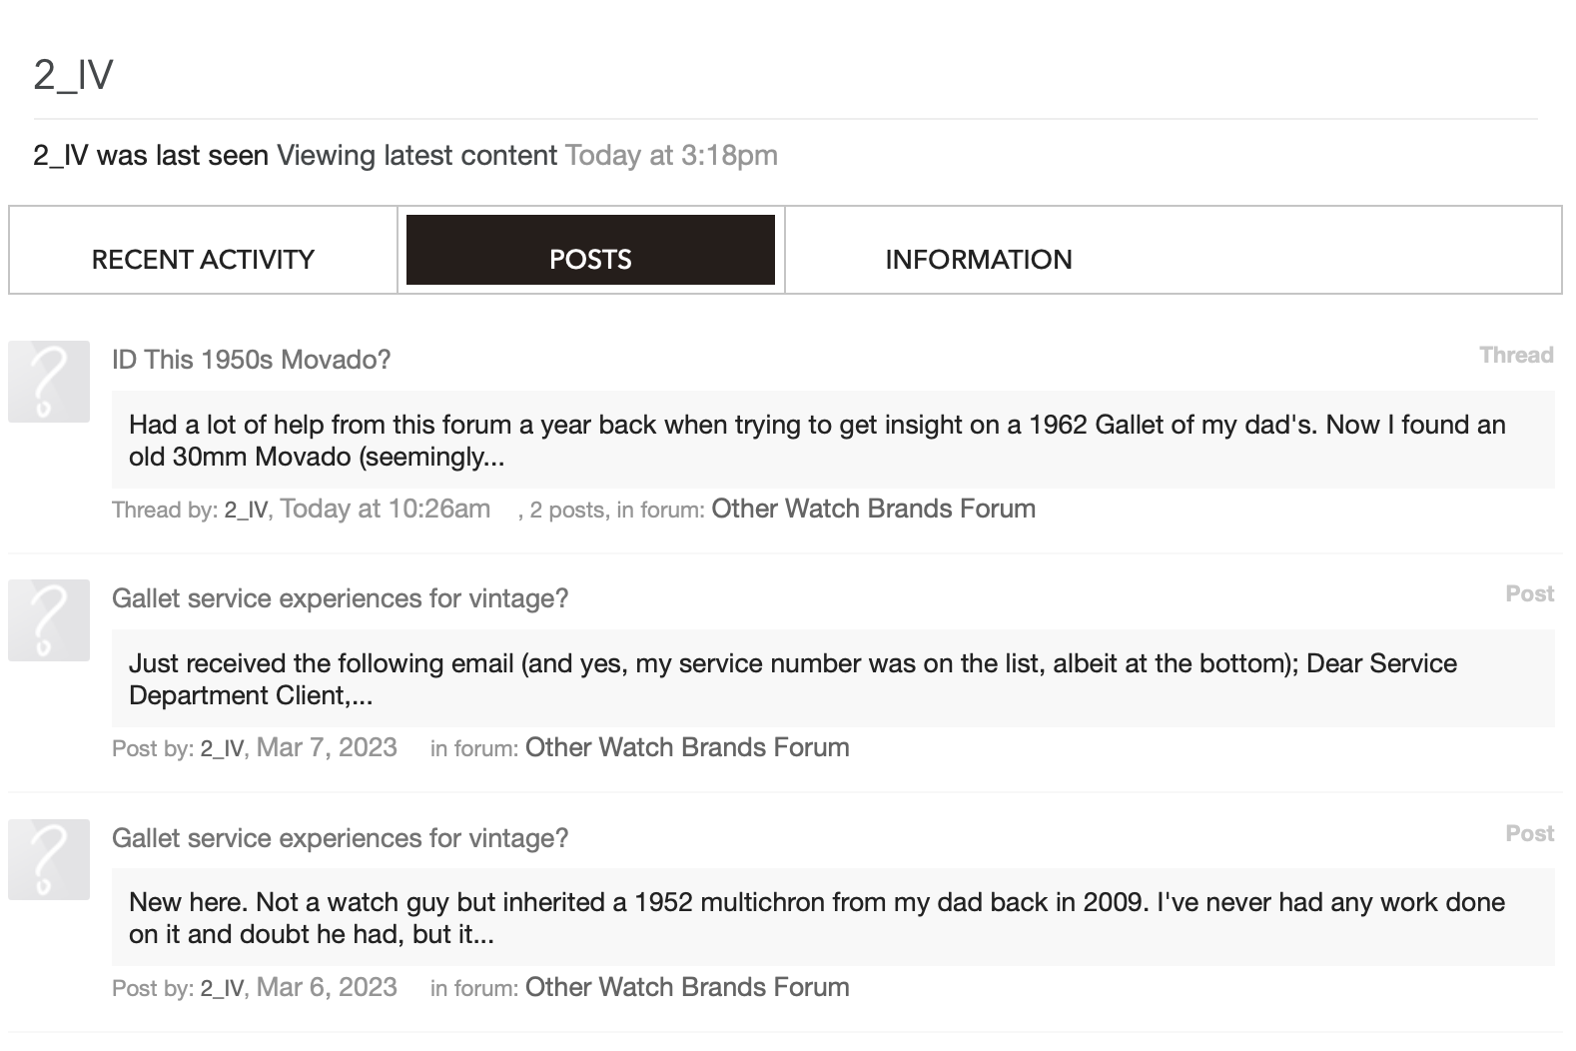Open the Information tab

[x=978, y=259]
